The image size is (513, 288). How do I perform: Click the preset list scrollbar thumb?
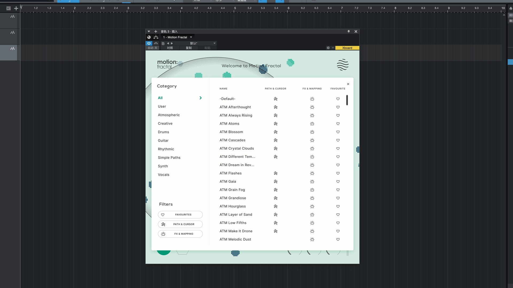[x=347, y=100]
